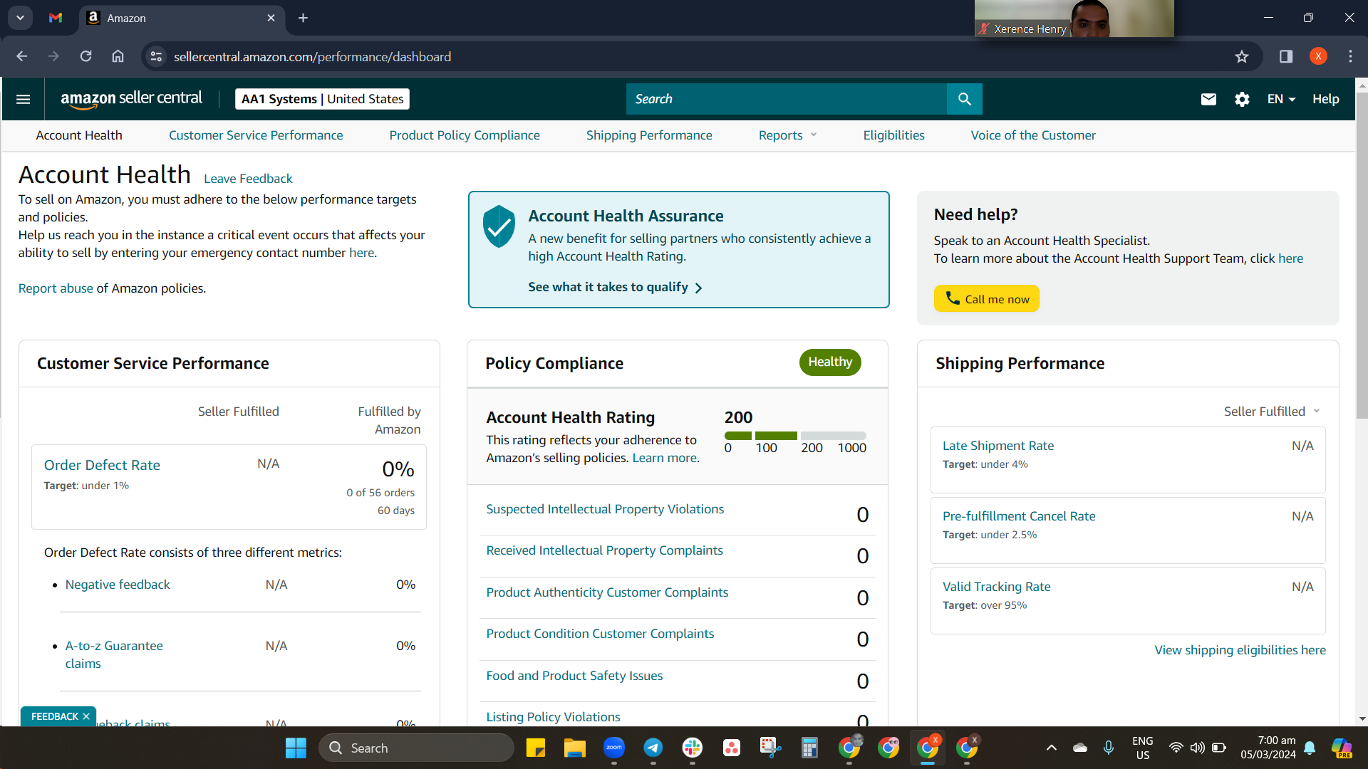Select the Account Health tab

79,135
